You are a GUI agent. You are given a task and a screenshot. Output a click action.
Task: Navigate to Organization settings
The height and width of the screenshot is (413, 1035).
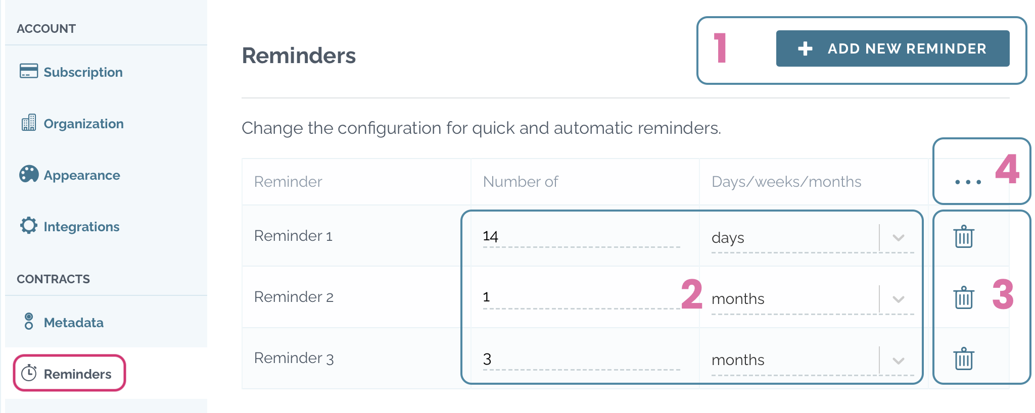[x=83, y=124]
